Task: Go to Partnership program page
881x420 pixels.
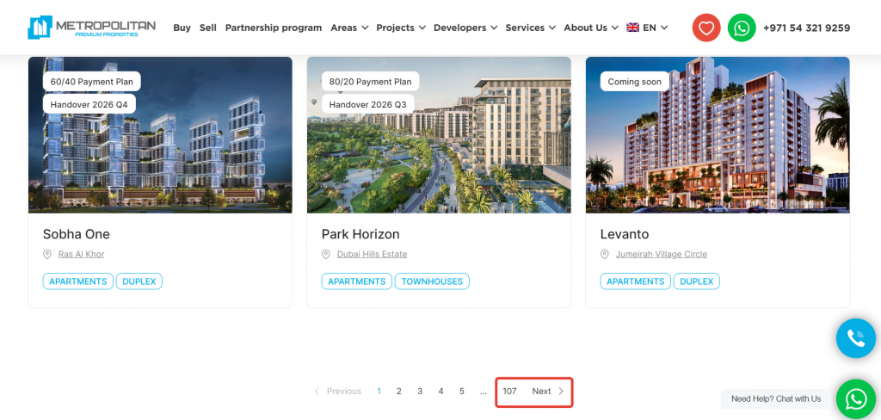Action: 273,28
